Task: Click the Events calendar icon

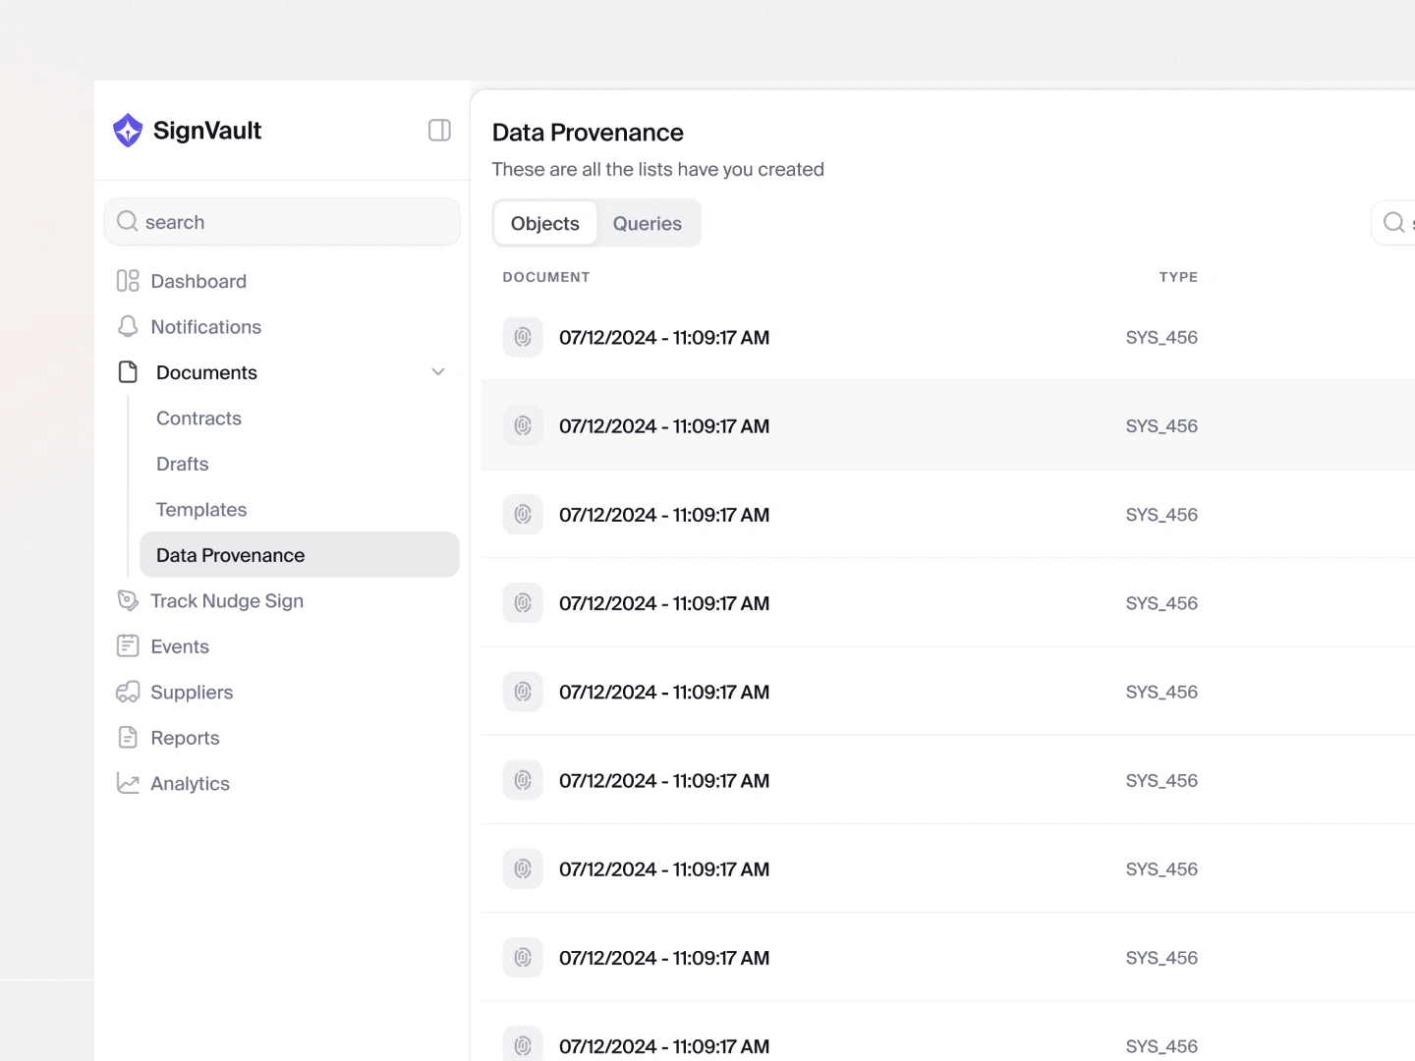Action: (x=128, y=645)
